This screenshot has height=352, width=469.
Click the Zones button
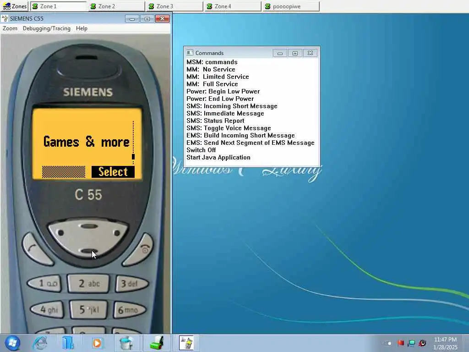14,6
